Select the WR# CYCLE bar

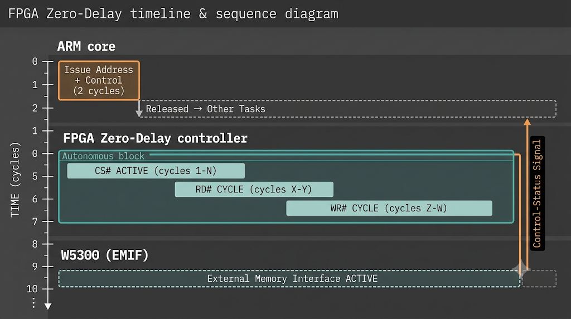[x=389, y=208]
